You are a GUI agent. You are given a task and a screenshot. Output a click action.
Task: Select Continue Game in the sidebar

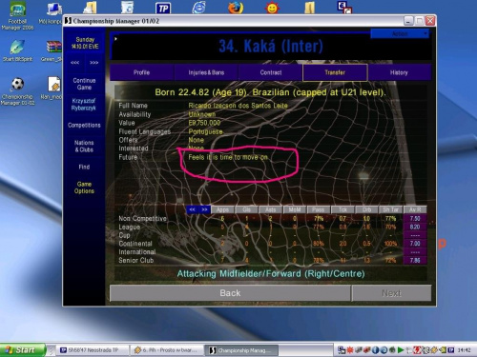84,84
